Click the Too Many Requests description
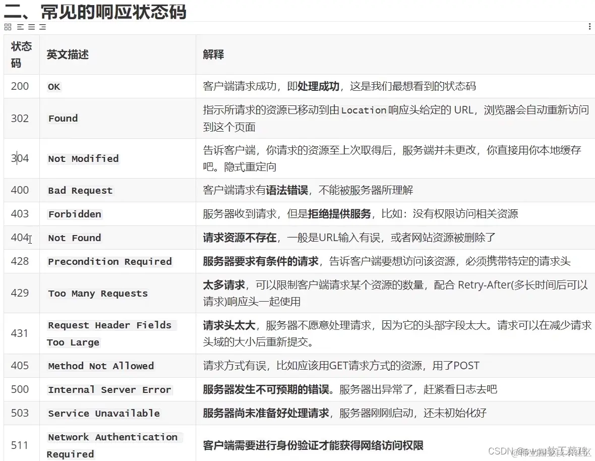 (x=97, y=293)
